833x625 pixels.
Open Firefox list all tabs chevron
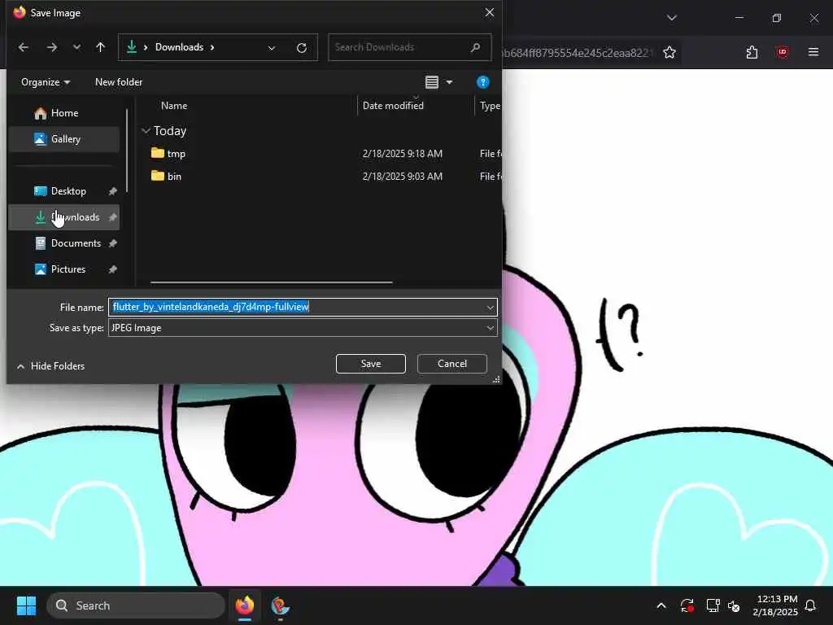(671, 18)
